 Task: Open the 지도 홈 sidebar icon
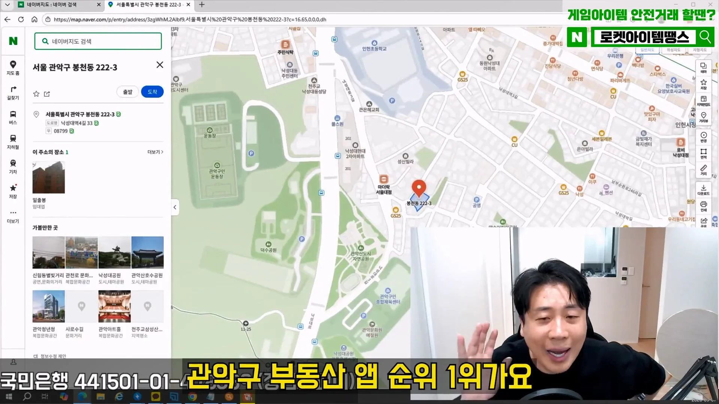(x=13, y=68)
